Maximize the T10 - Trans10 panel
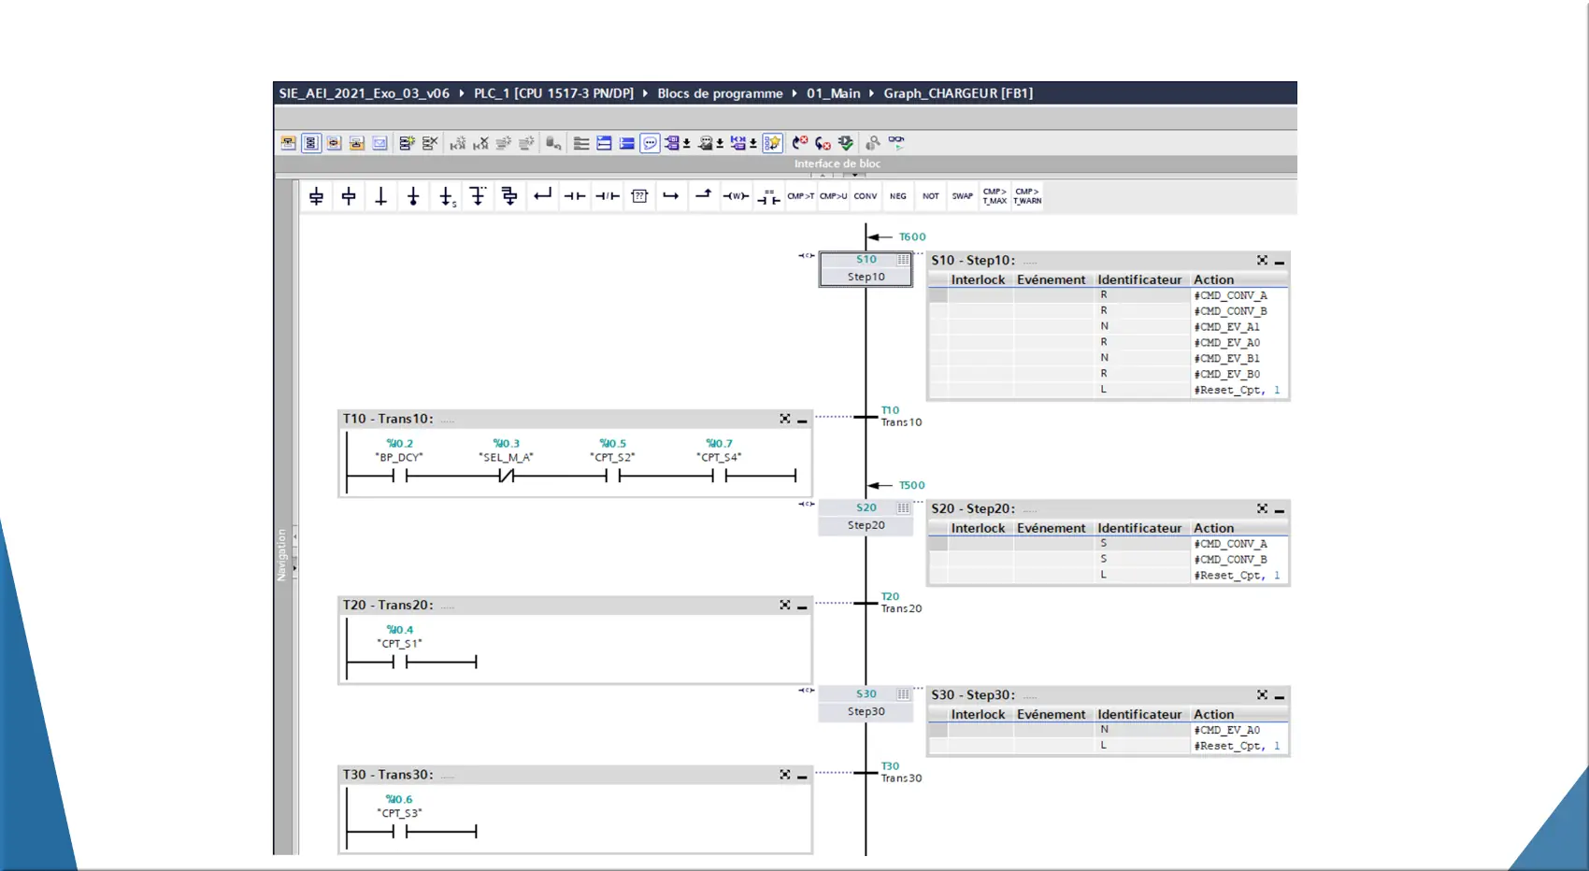This screenshot has width=1589, height=871. (785, 419)
